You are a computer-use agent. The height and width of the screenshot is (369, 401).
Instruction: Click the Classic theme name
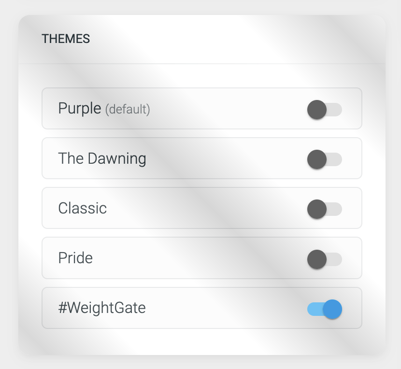(82, 208)
